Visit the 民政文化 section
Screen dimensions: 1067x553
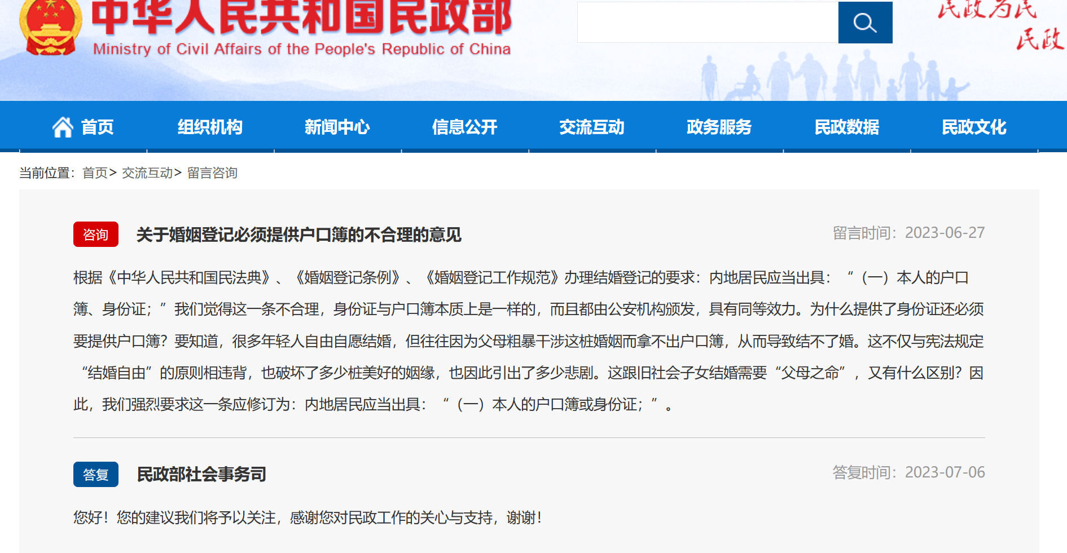(974, 127)
